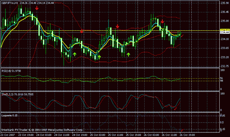Click the Laguerre 0.15 indicator label

[x=10, y=115]
